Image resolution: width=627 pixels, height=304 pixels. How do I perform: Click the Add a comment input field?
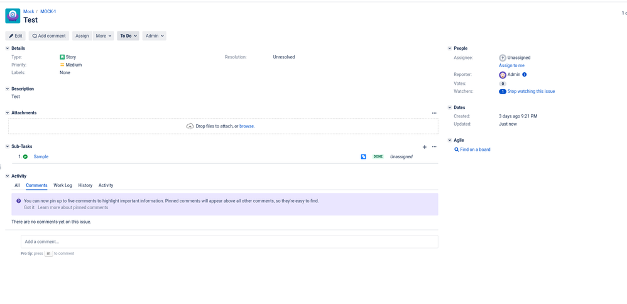point(229,242)
